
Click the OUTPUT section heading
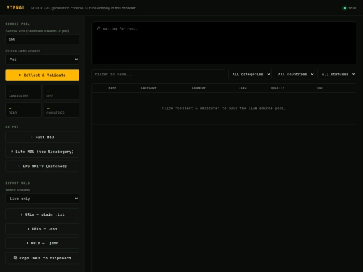pos(12,127)
